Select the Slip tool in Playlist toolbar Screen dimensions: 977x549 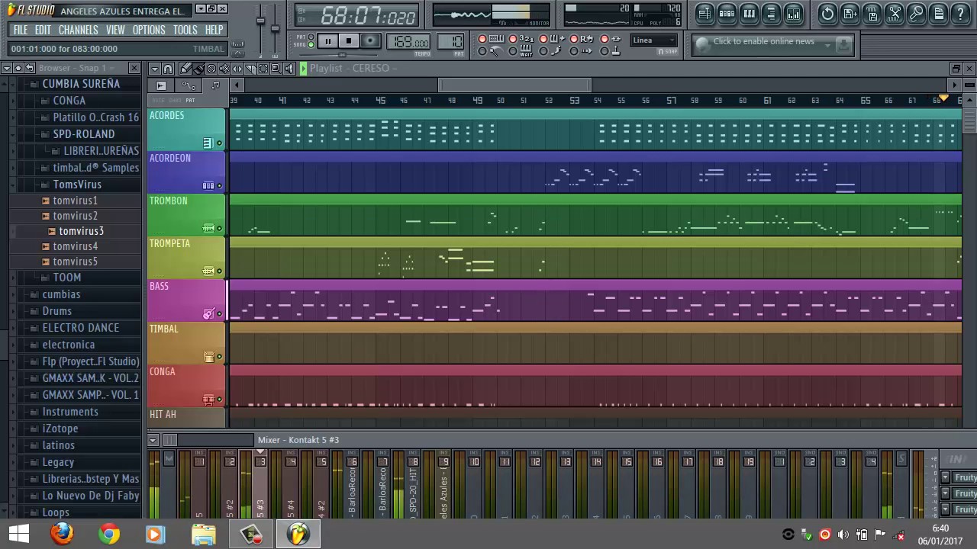(237, 69)
